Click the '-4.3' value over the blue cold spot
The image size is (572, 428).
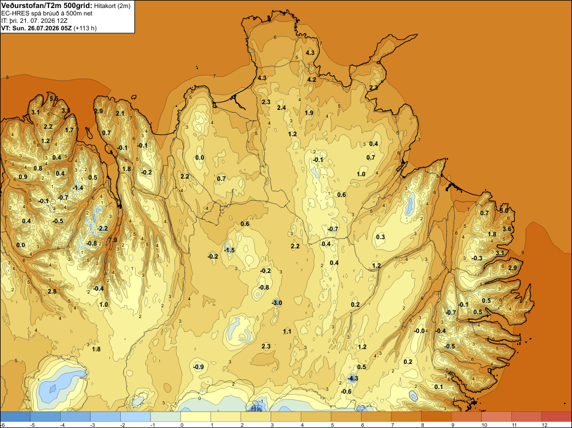(x=352, y=378)
